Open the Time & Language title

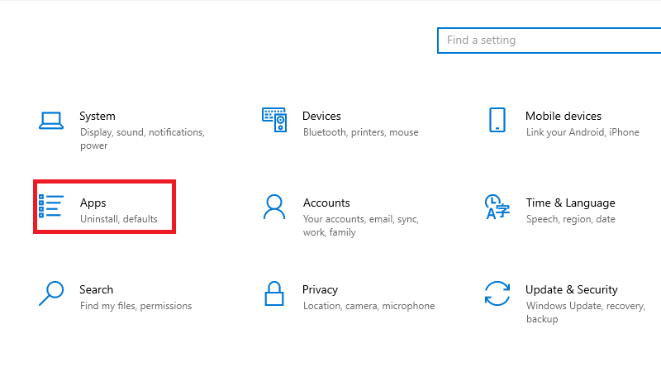pyautogui.click(x=570, y=203)
